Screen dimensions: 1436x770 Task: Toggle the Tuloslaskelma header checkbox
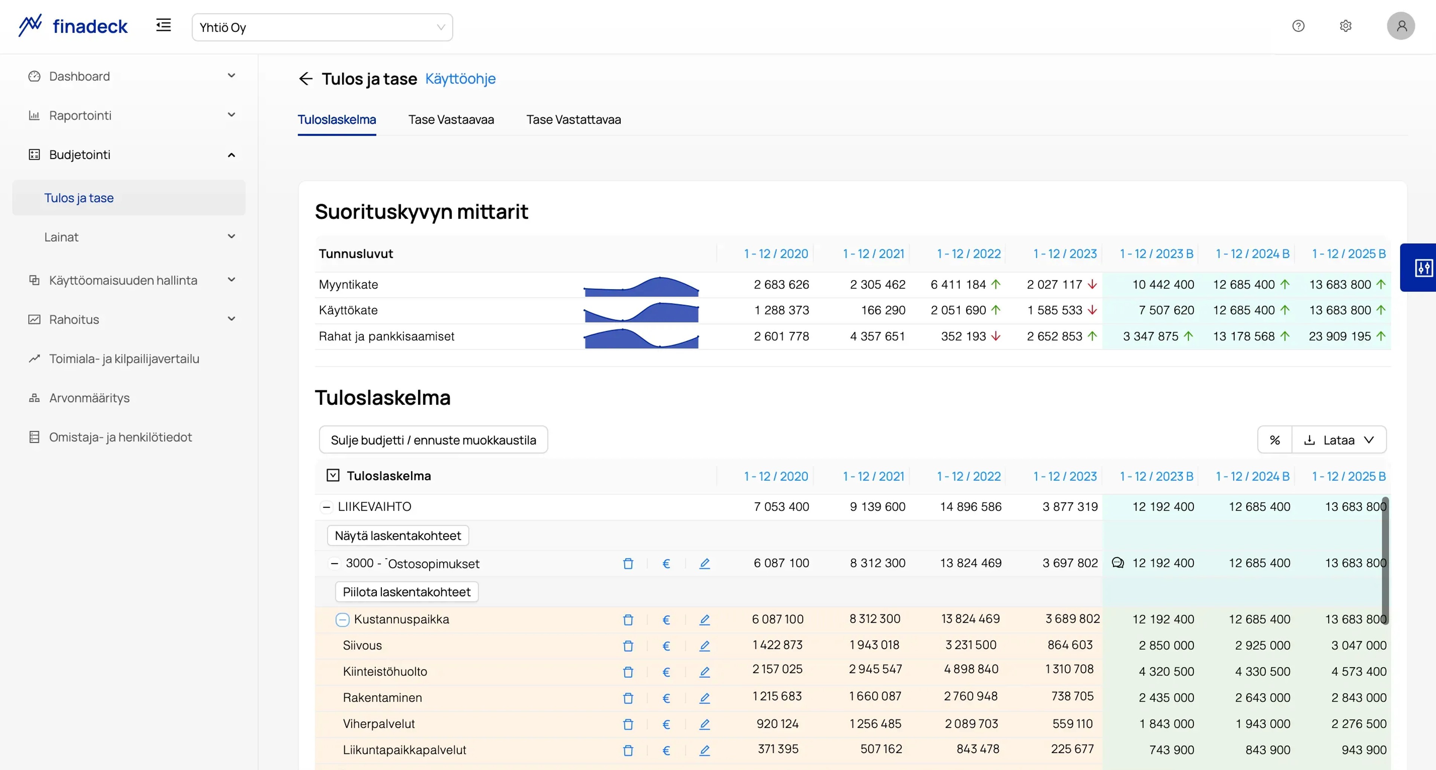333,475
